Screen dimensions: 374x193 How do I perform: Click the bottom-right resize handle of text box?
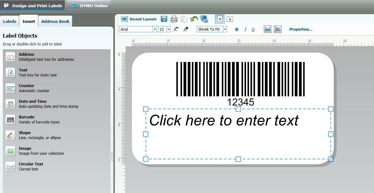331,159
